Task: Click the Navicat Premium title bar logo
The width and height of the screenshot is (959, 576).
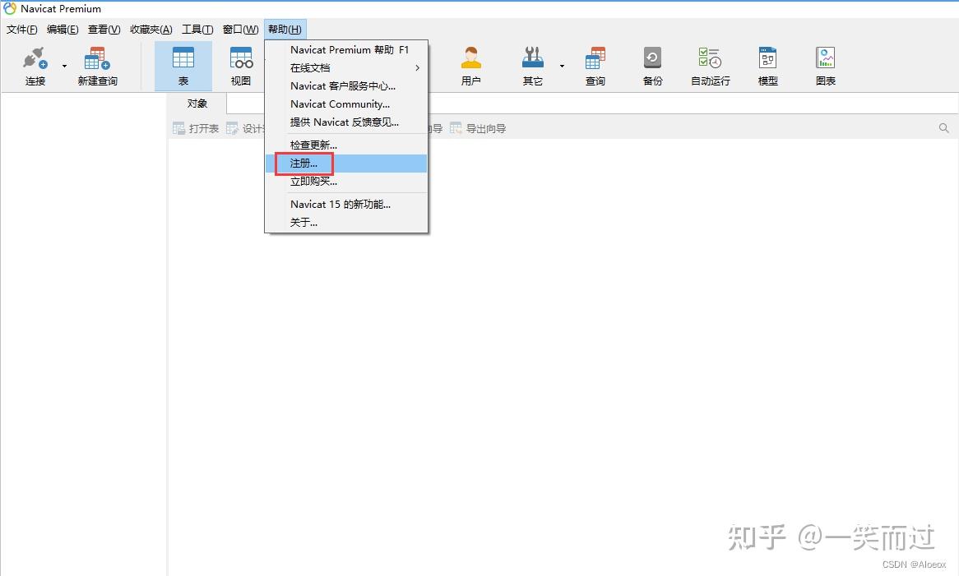Action: (10, 8)
